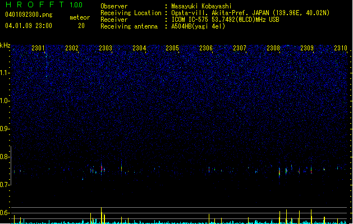
Task: Click the 0.9 frequency axis label
Action: [x=4, y=128]
